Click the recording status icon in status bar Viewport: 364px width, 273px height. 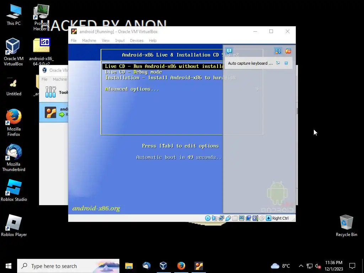248,218
